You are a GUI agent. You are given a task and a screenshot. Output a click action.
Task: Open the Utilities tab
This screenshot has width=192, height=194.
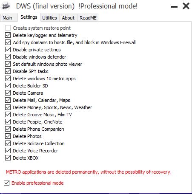tap(49, 18)
